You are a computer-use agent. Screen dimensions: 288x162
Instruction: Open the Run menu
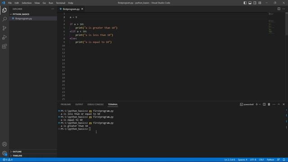tap(51, 3)
